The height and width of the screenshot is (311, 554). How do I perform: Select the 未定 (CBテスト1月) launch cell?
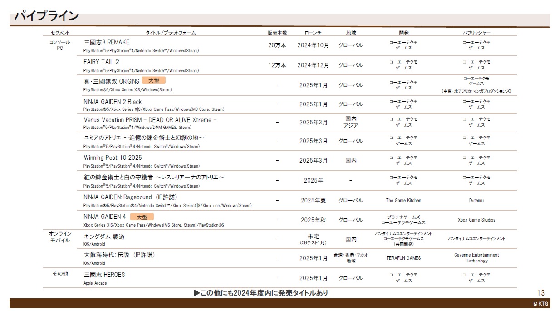pyautogui.click(x=314, y=239)
